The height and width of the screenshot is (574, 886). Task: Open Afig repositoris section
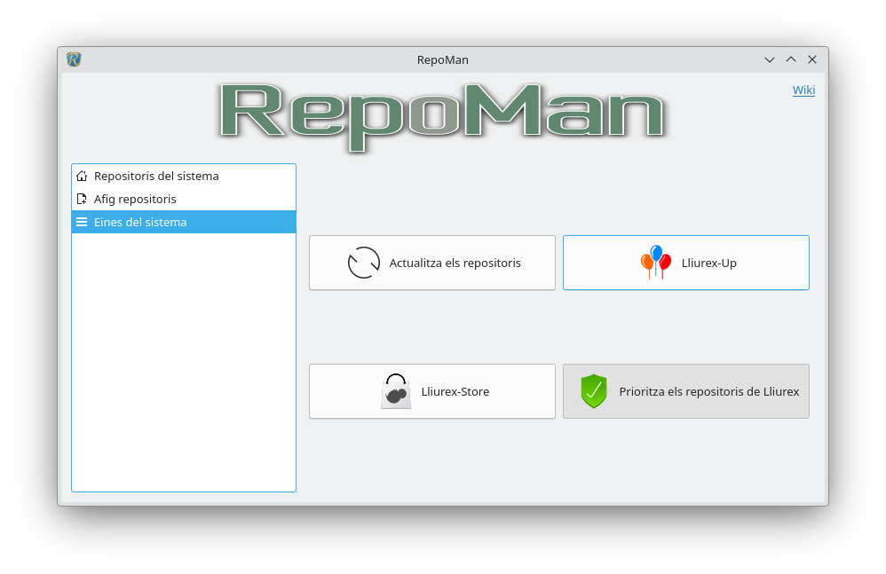click(184, 200)
